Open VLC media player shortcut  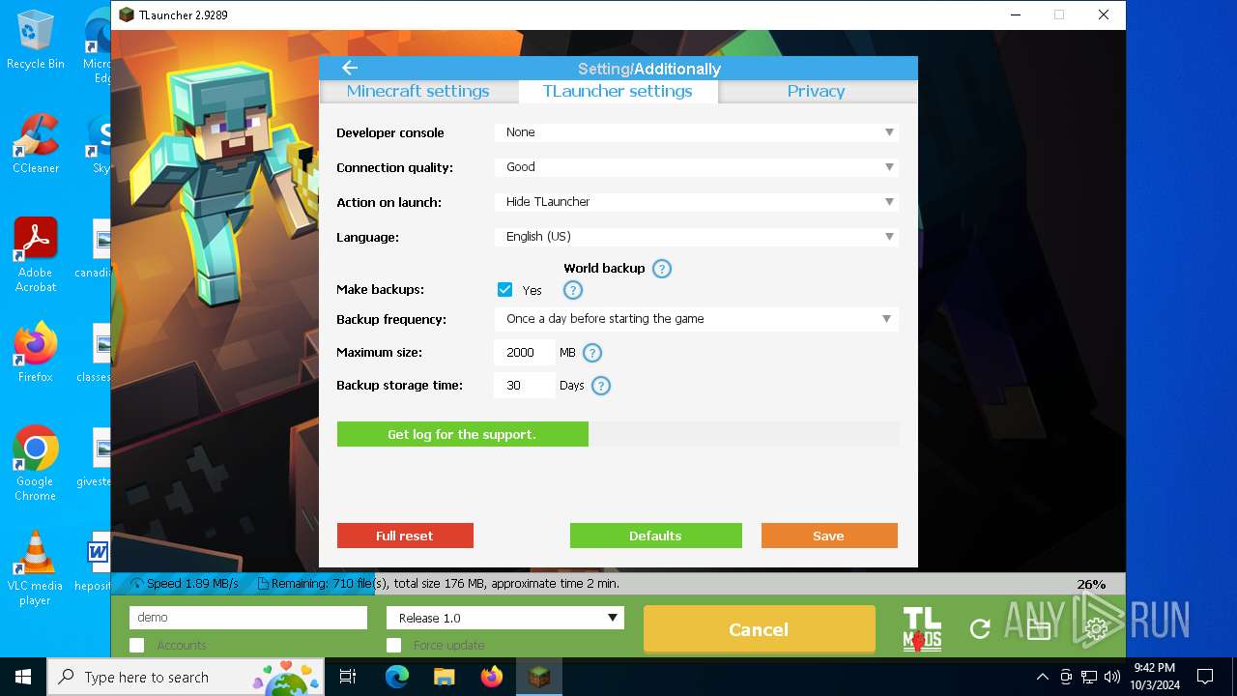[x=36, y=568]
